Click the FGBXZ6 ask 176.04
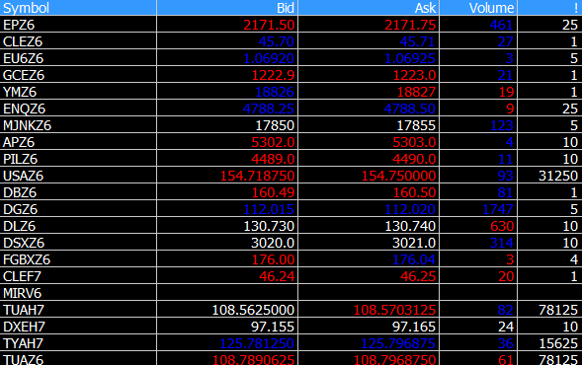The height and width of the screenshot is (365, 582). (x=415, y=259)
